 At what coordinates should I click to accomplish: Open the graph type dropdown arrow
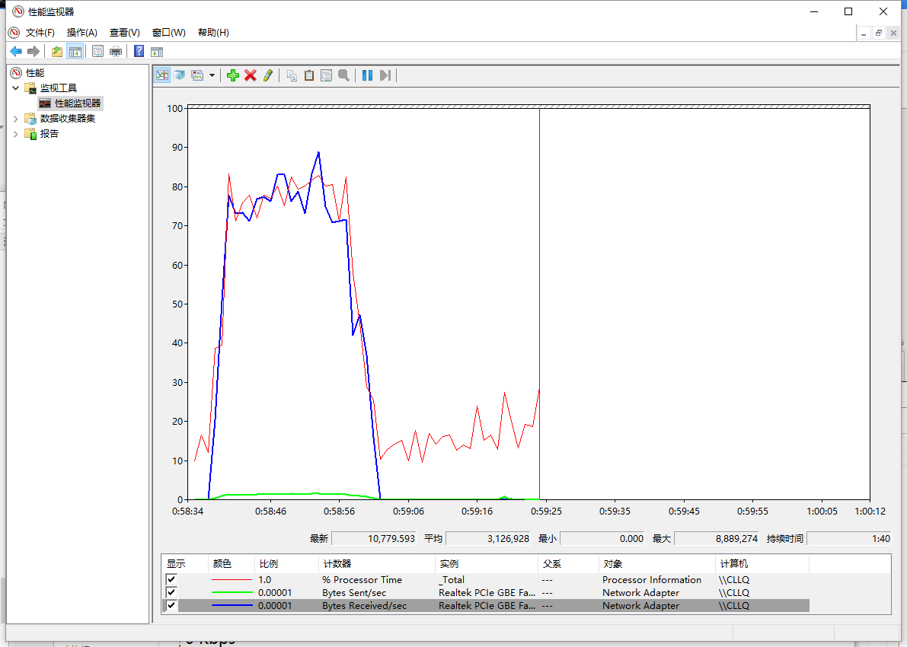click(x=212, y=75)
